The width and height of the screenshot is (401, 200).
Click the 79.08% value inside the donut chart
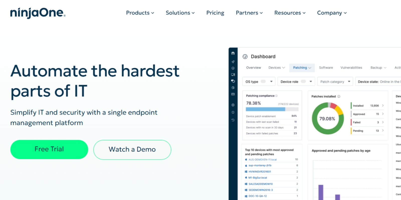tap(327, 119)
